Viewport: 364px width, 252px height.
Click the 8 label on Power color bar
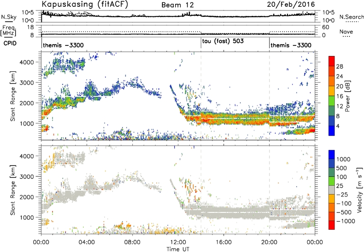point(338,116)
